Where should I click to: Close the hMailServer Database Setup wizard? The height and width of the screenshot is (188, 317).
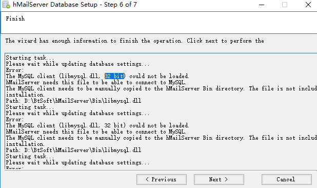[x=308, y=5]
